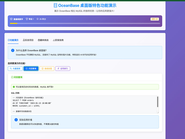Image resolution: width=185 pixels, height=139 pixels.
Task: Click the subtitle 展示 OceanBase 相比 MySQL 的独特优势
Action: [x=84, y=11]
